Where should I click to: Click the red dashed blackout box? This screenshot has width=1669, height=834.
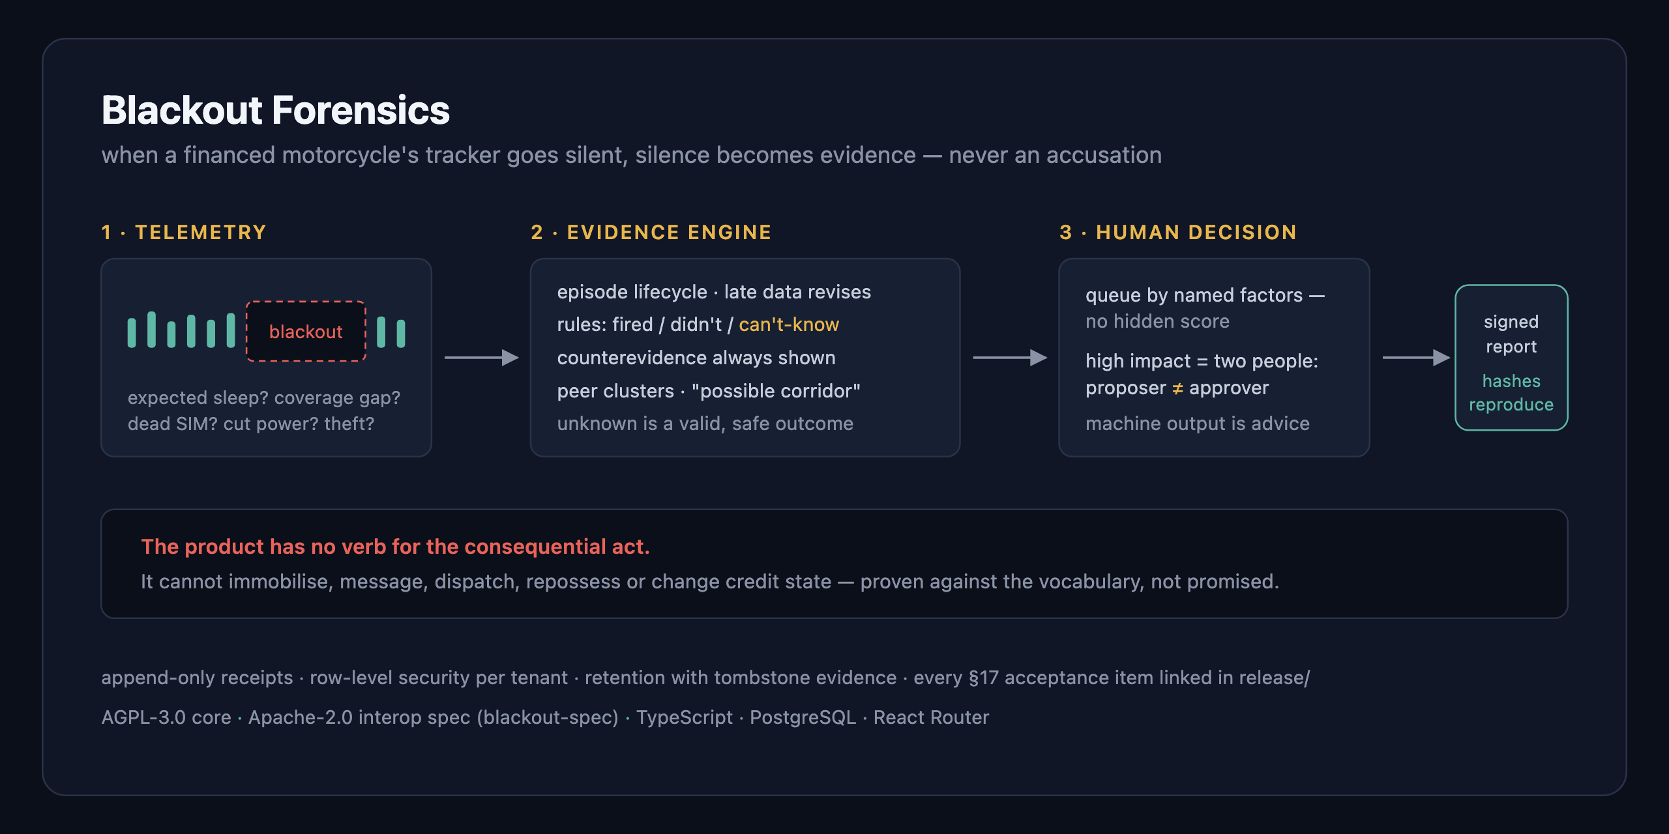pos(306,331)
